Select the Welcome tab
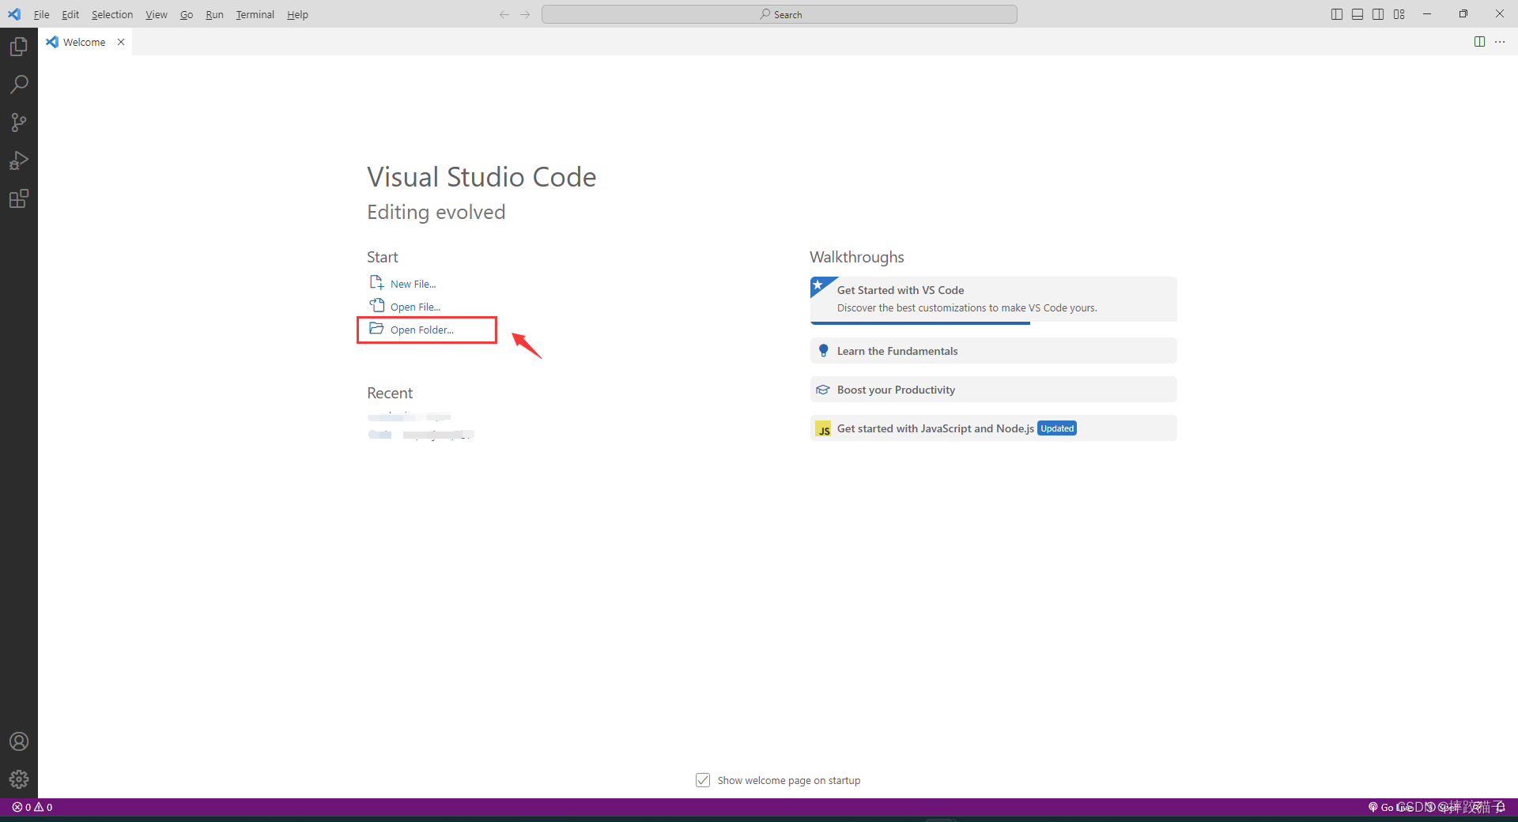 pyautogui.click(x=85, y=42)
